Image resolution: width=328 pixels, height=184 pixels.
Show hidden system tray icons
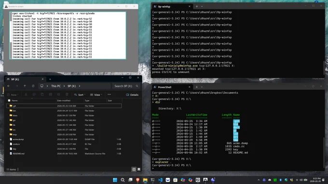point(259,180)
